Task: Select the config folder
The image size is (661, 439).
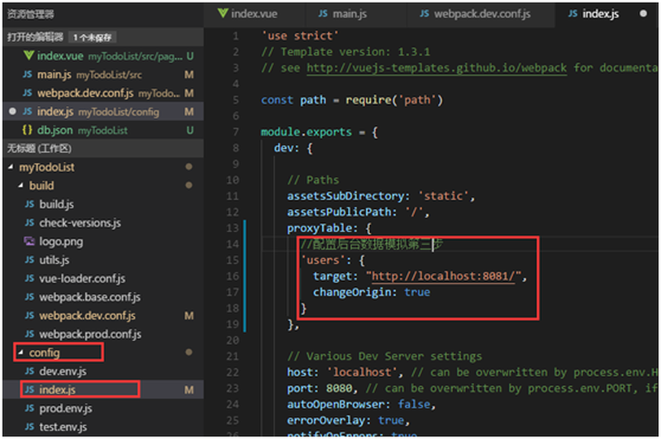Action: point(103,352)
